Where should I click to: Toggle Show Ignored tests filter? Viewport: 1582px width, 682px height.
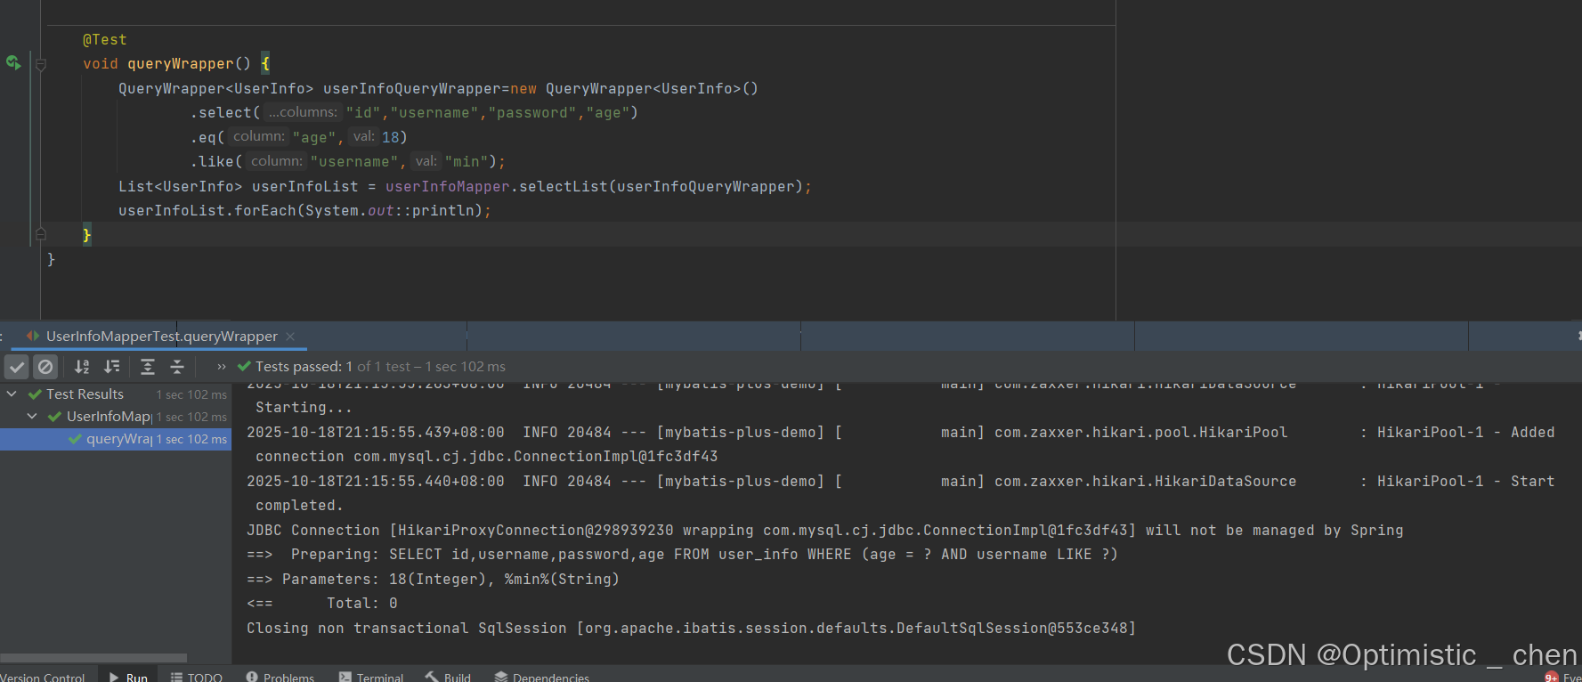tap(45, 367)
